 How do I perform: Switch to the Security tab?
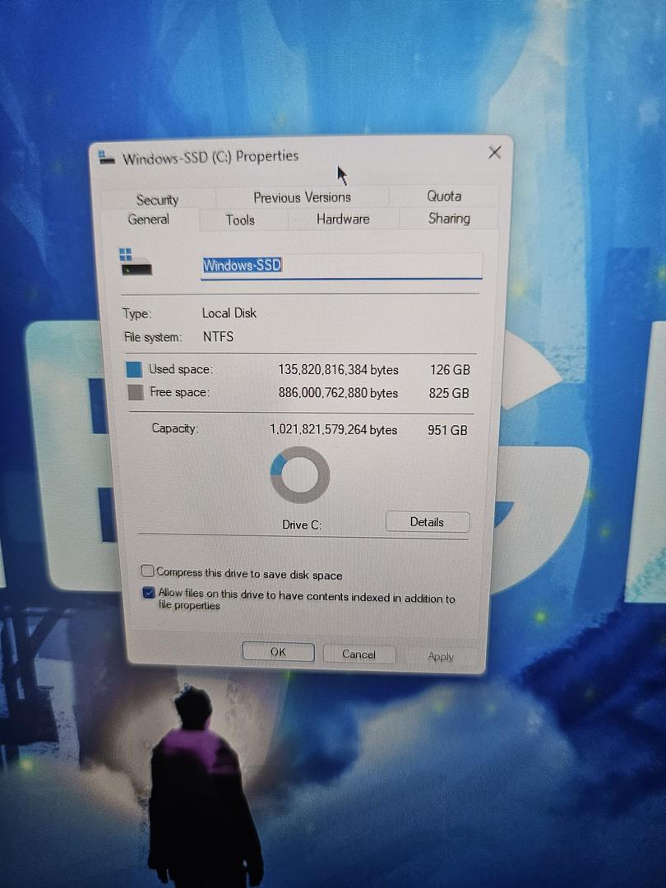[x=157, y=199]
